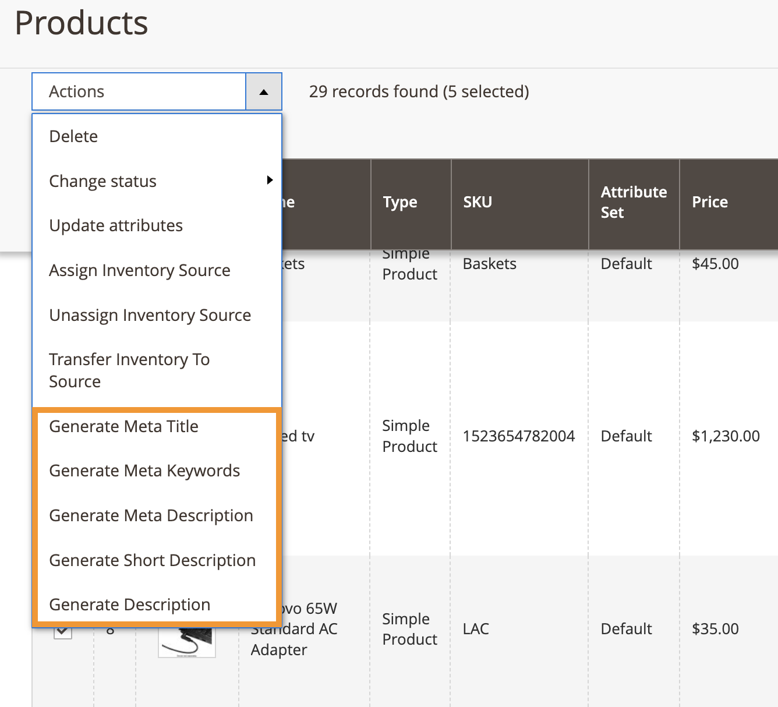This screenshot has height=707, width=778.
Task: Sort the grid by the Price column
Action: coord(710,202)
